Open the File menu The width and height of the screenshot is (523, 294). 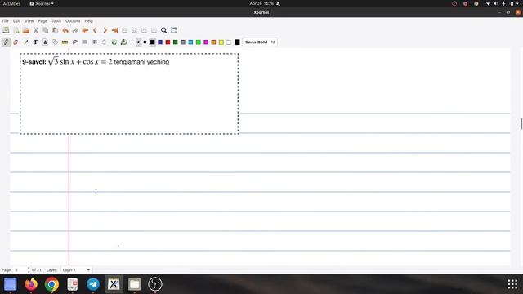point(6,21)
